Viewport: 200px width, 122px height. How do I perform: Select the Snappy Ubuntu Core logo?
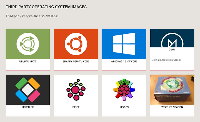(x=76, y=44)
